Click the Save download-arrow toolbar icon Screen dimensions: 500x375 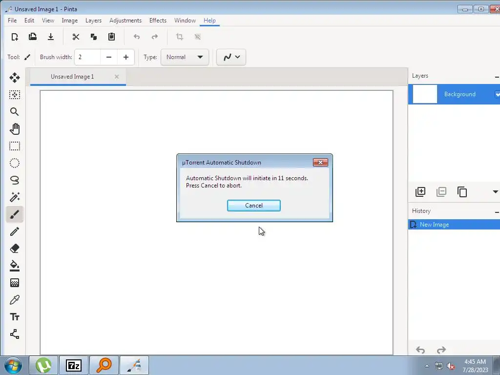[x=51, y=37]
